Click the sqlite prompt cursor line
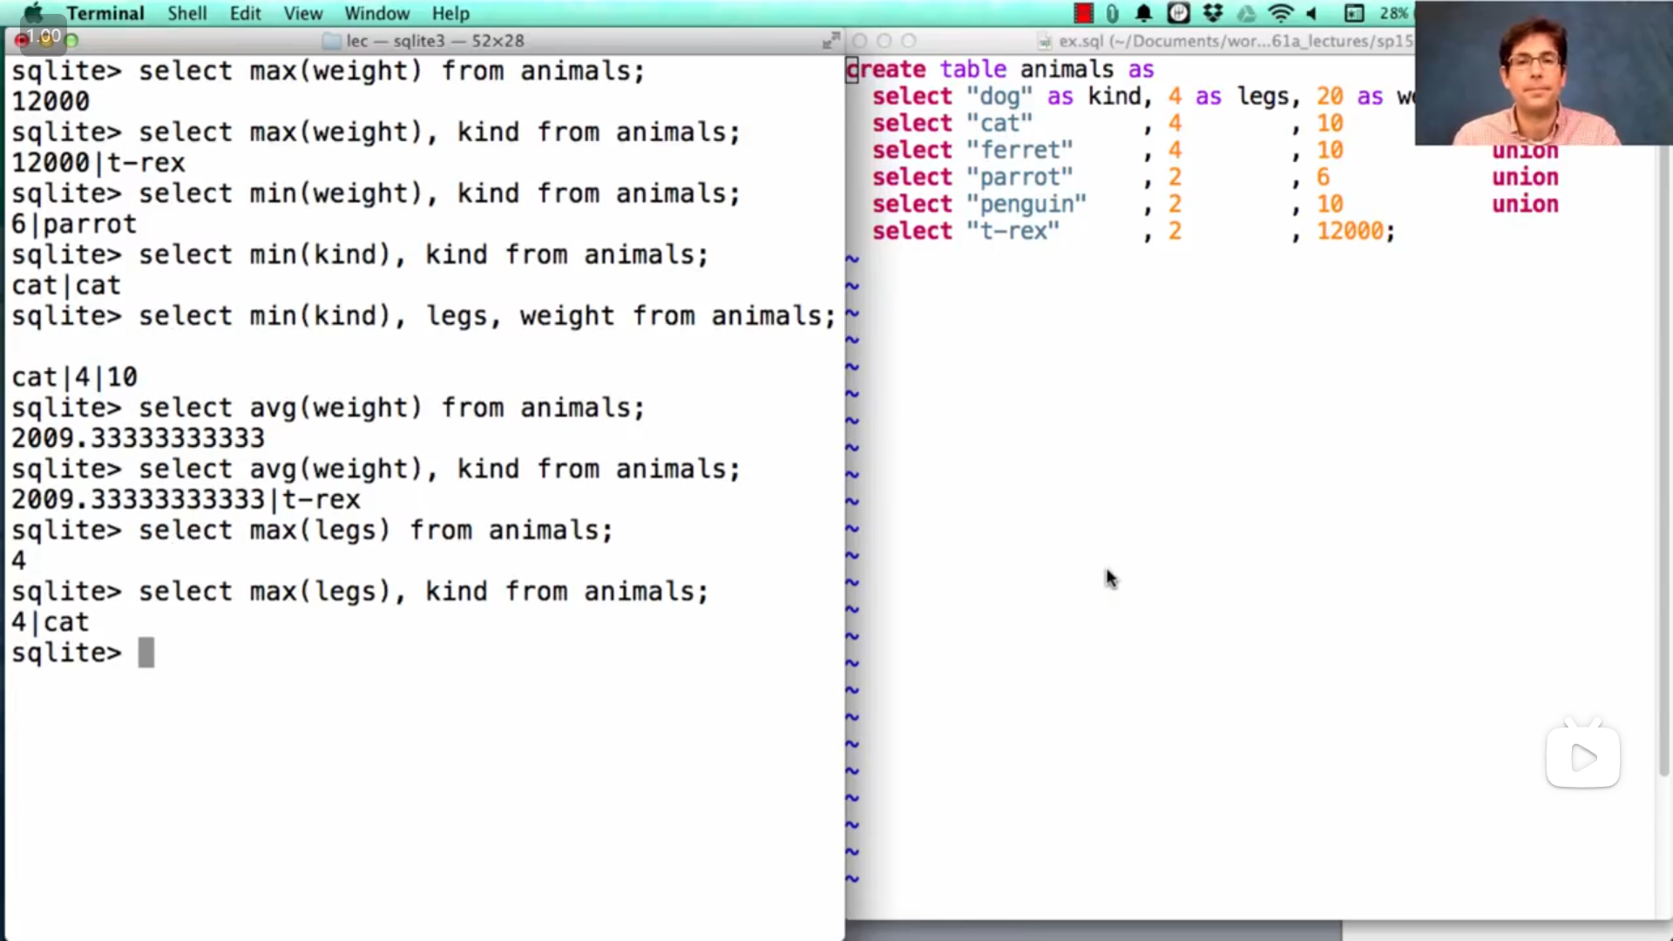Image resolution: width=1673 pixels, height=941 pixels. (x=146, y=653)
